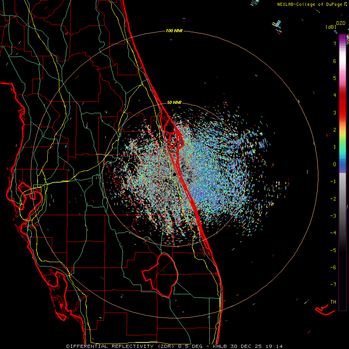Click the DZD product label
The height and width of the screenshot is (349, 349).
341,23
